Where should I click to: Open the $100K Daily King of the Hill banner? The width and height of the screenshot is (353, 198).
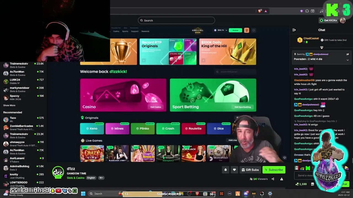coord(228,52)
